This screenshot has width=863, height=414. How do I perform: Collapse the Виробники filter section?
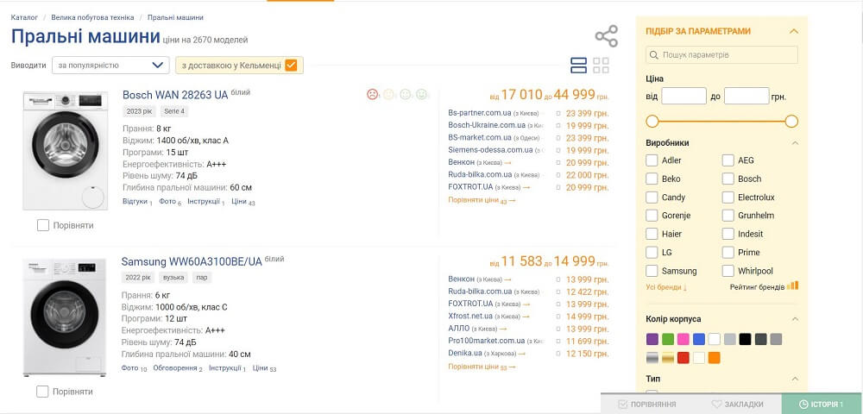click(795, 143)
